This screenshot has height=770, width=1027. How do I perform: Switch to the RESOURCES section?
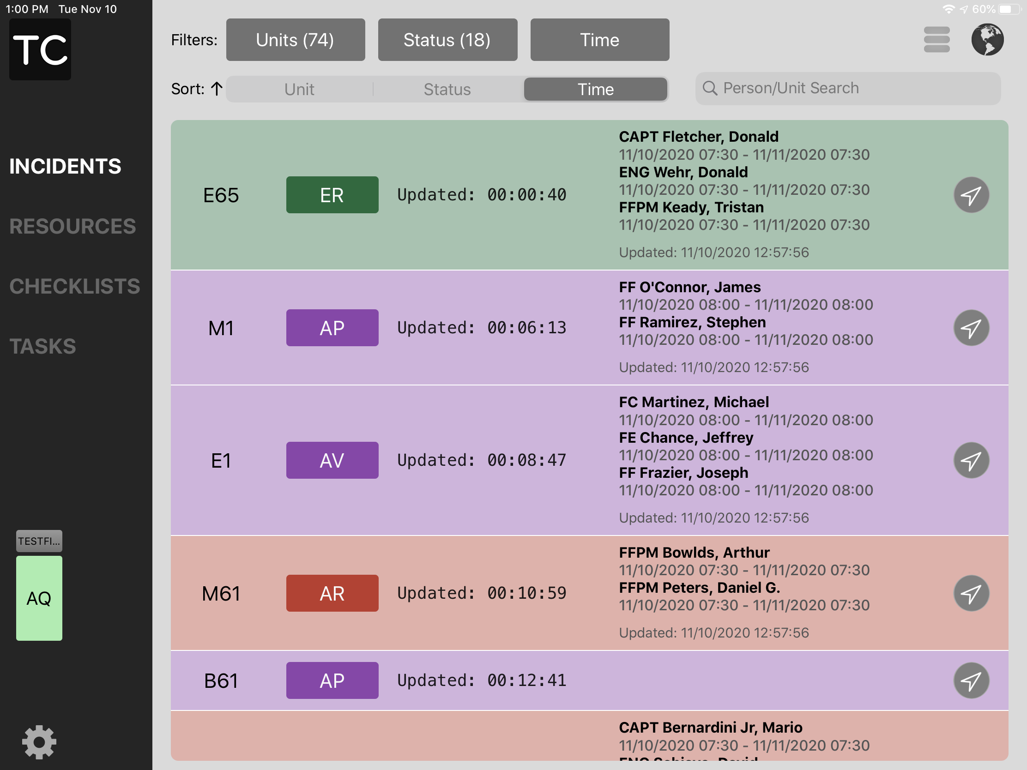tap(72, 227)
